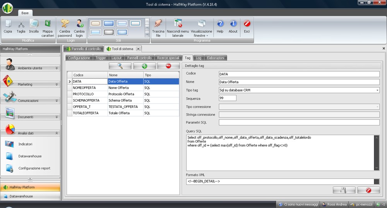The height and width of the screenshot is (208, 387).
Task: Click Nascondi menu laterale icon
Action: [x=178, y=28]
